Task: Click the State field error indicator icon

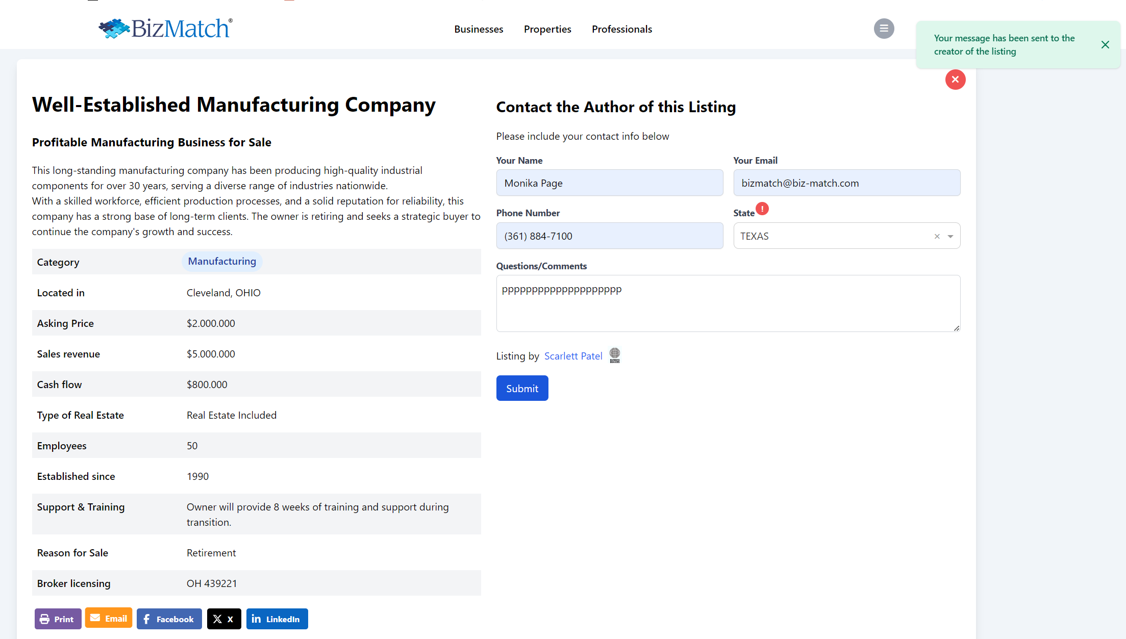Action: (x=762, y=209)
